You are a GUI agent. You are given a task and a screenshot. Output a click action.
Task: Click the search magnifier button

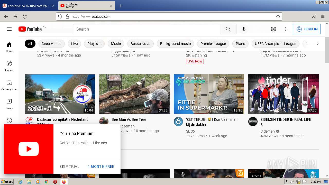(x=228, y=29)
